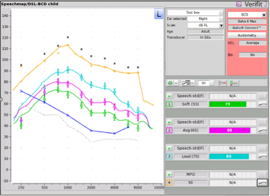Open dotted grid icon on test 3 row

(x=262, y=149)
